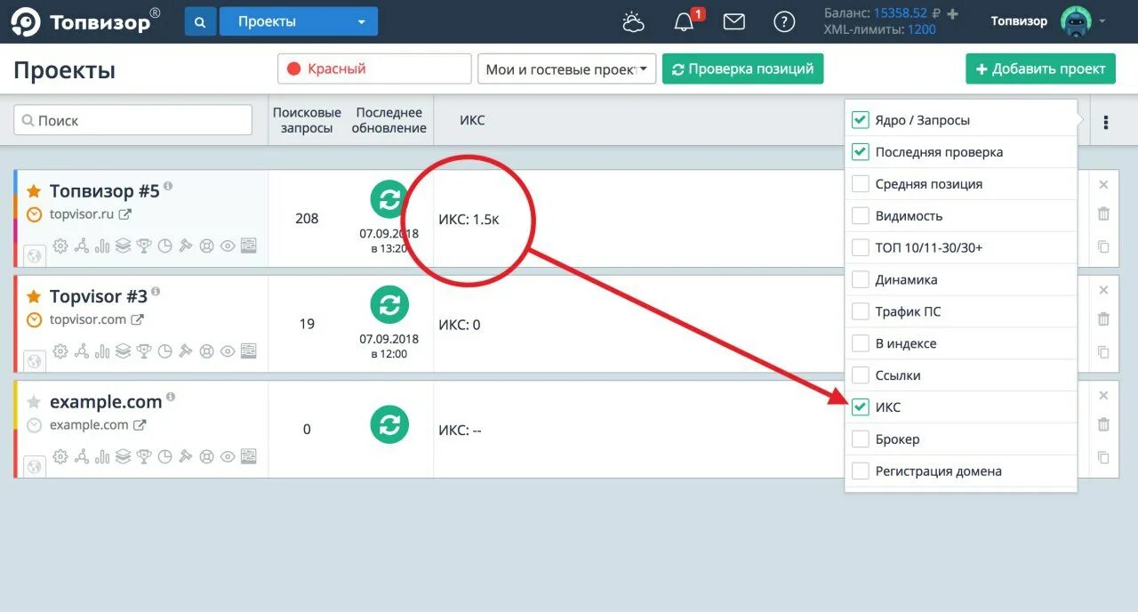Copy the Topvisor #3 project

click(1103, 351)
